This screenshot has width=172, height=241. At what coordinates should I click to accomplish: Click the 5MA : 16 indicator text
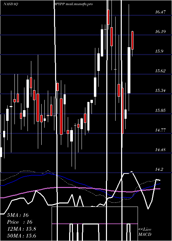[x=18, y=215]
